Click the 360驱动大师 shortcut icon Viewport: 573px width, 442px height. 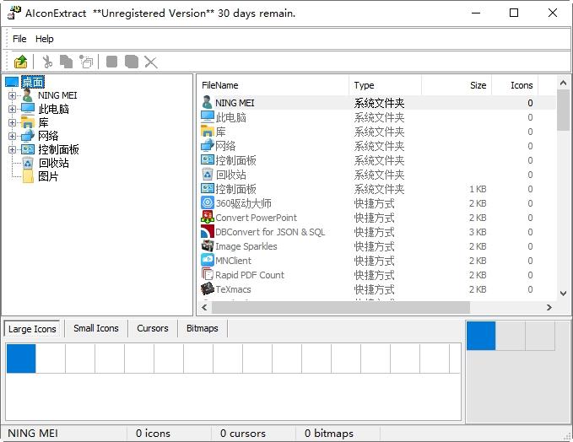(x=208, y=203)
